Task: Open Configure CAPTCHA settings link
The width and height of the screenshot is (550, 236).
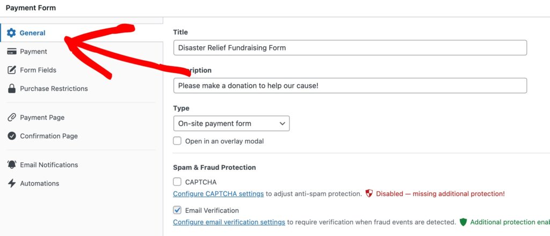Action: 218,194
